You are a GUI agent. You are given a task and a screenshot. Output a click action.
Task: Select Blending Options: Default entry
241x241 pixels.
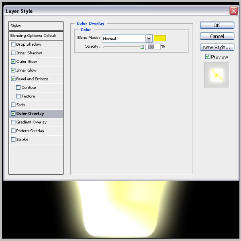[x=36, y=36]
